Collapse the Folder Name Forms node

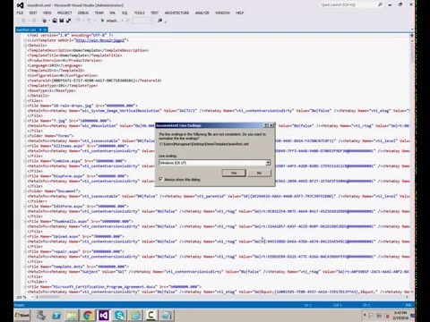[x=25, y=136]
